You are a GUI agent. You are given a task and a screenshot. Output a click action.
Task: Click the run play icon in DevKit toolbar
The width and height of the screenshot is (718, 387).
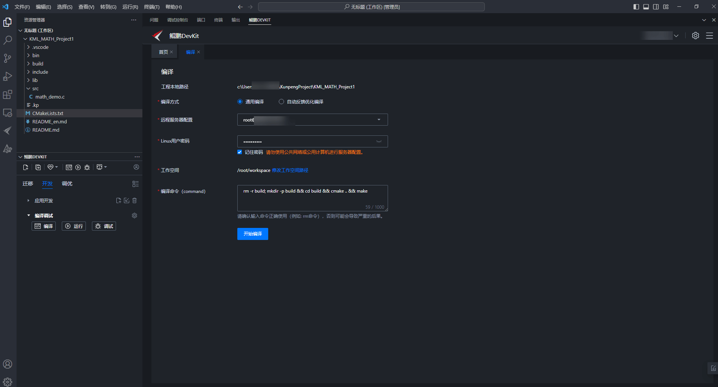point(78,167)
